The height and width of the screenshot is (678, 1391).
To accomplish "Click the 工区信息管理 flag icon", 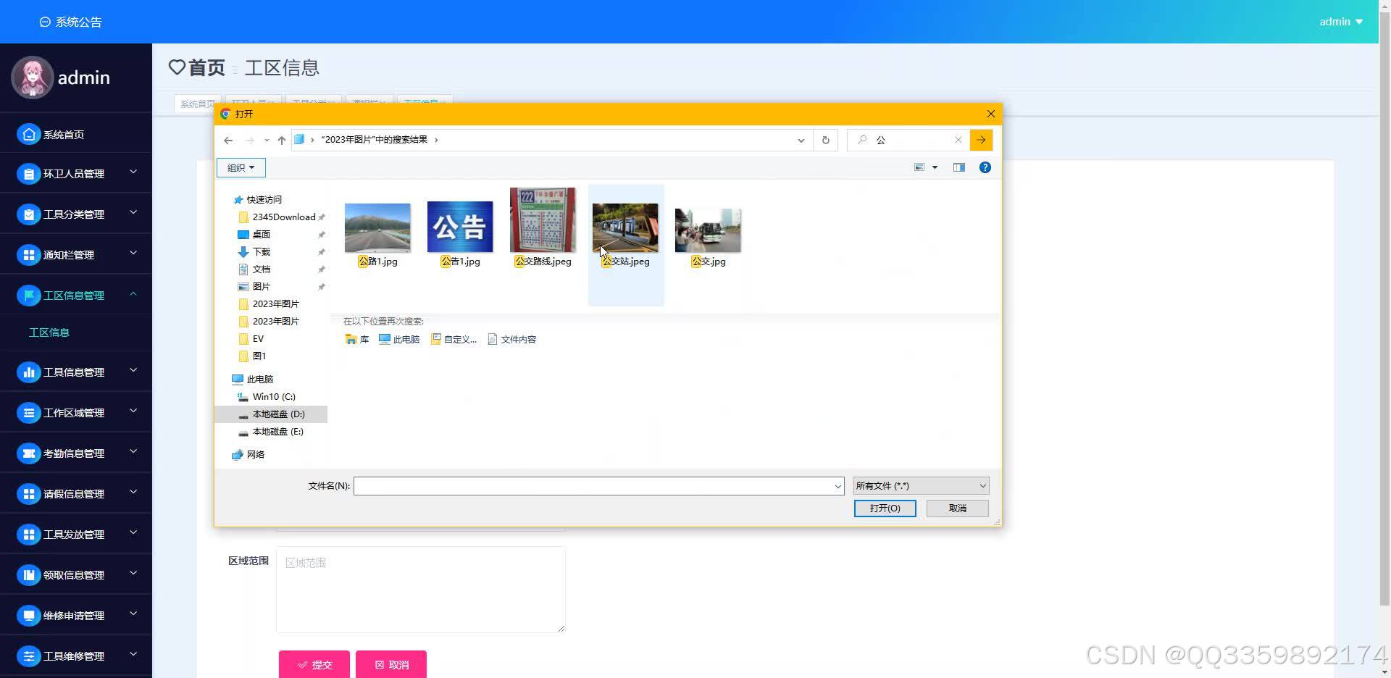I will 28,296.
